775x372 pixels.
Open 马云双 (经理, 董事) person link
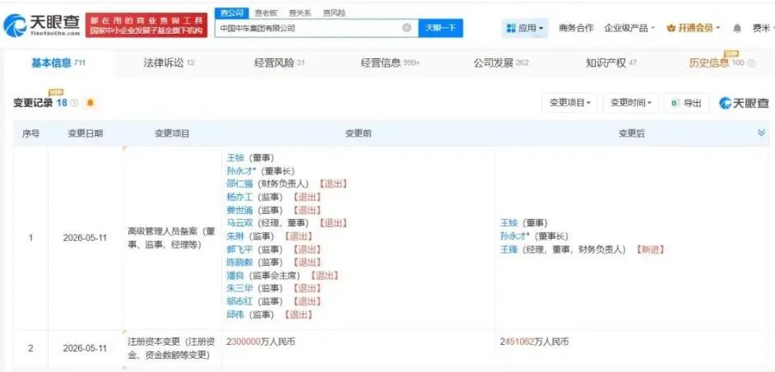pos(239,223)
